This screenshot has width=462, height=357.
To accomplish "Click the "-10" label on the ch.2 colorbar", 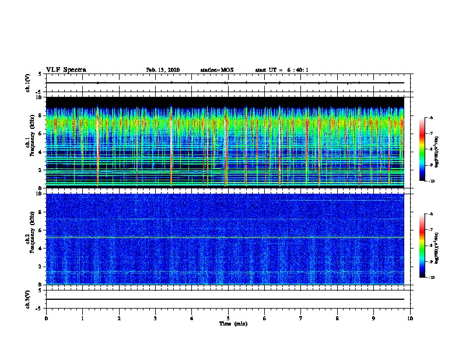I will click(x=431, y=278).
